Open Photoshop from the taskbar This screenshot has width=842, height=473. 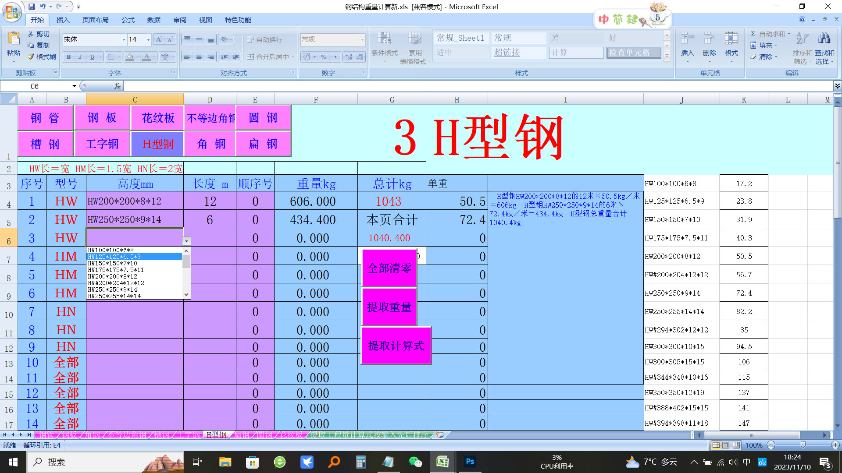(470, 462)
